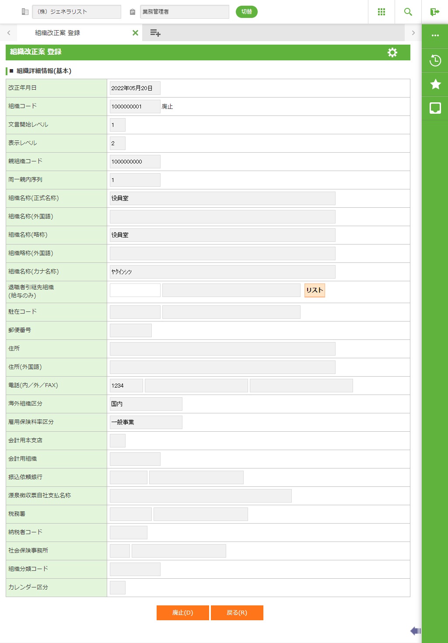Screen dimensions: 448x643
Task: Click the 組織名称(正式名称) field
Action: 223,199
